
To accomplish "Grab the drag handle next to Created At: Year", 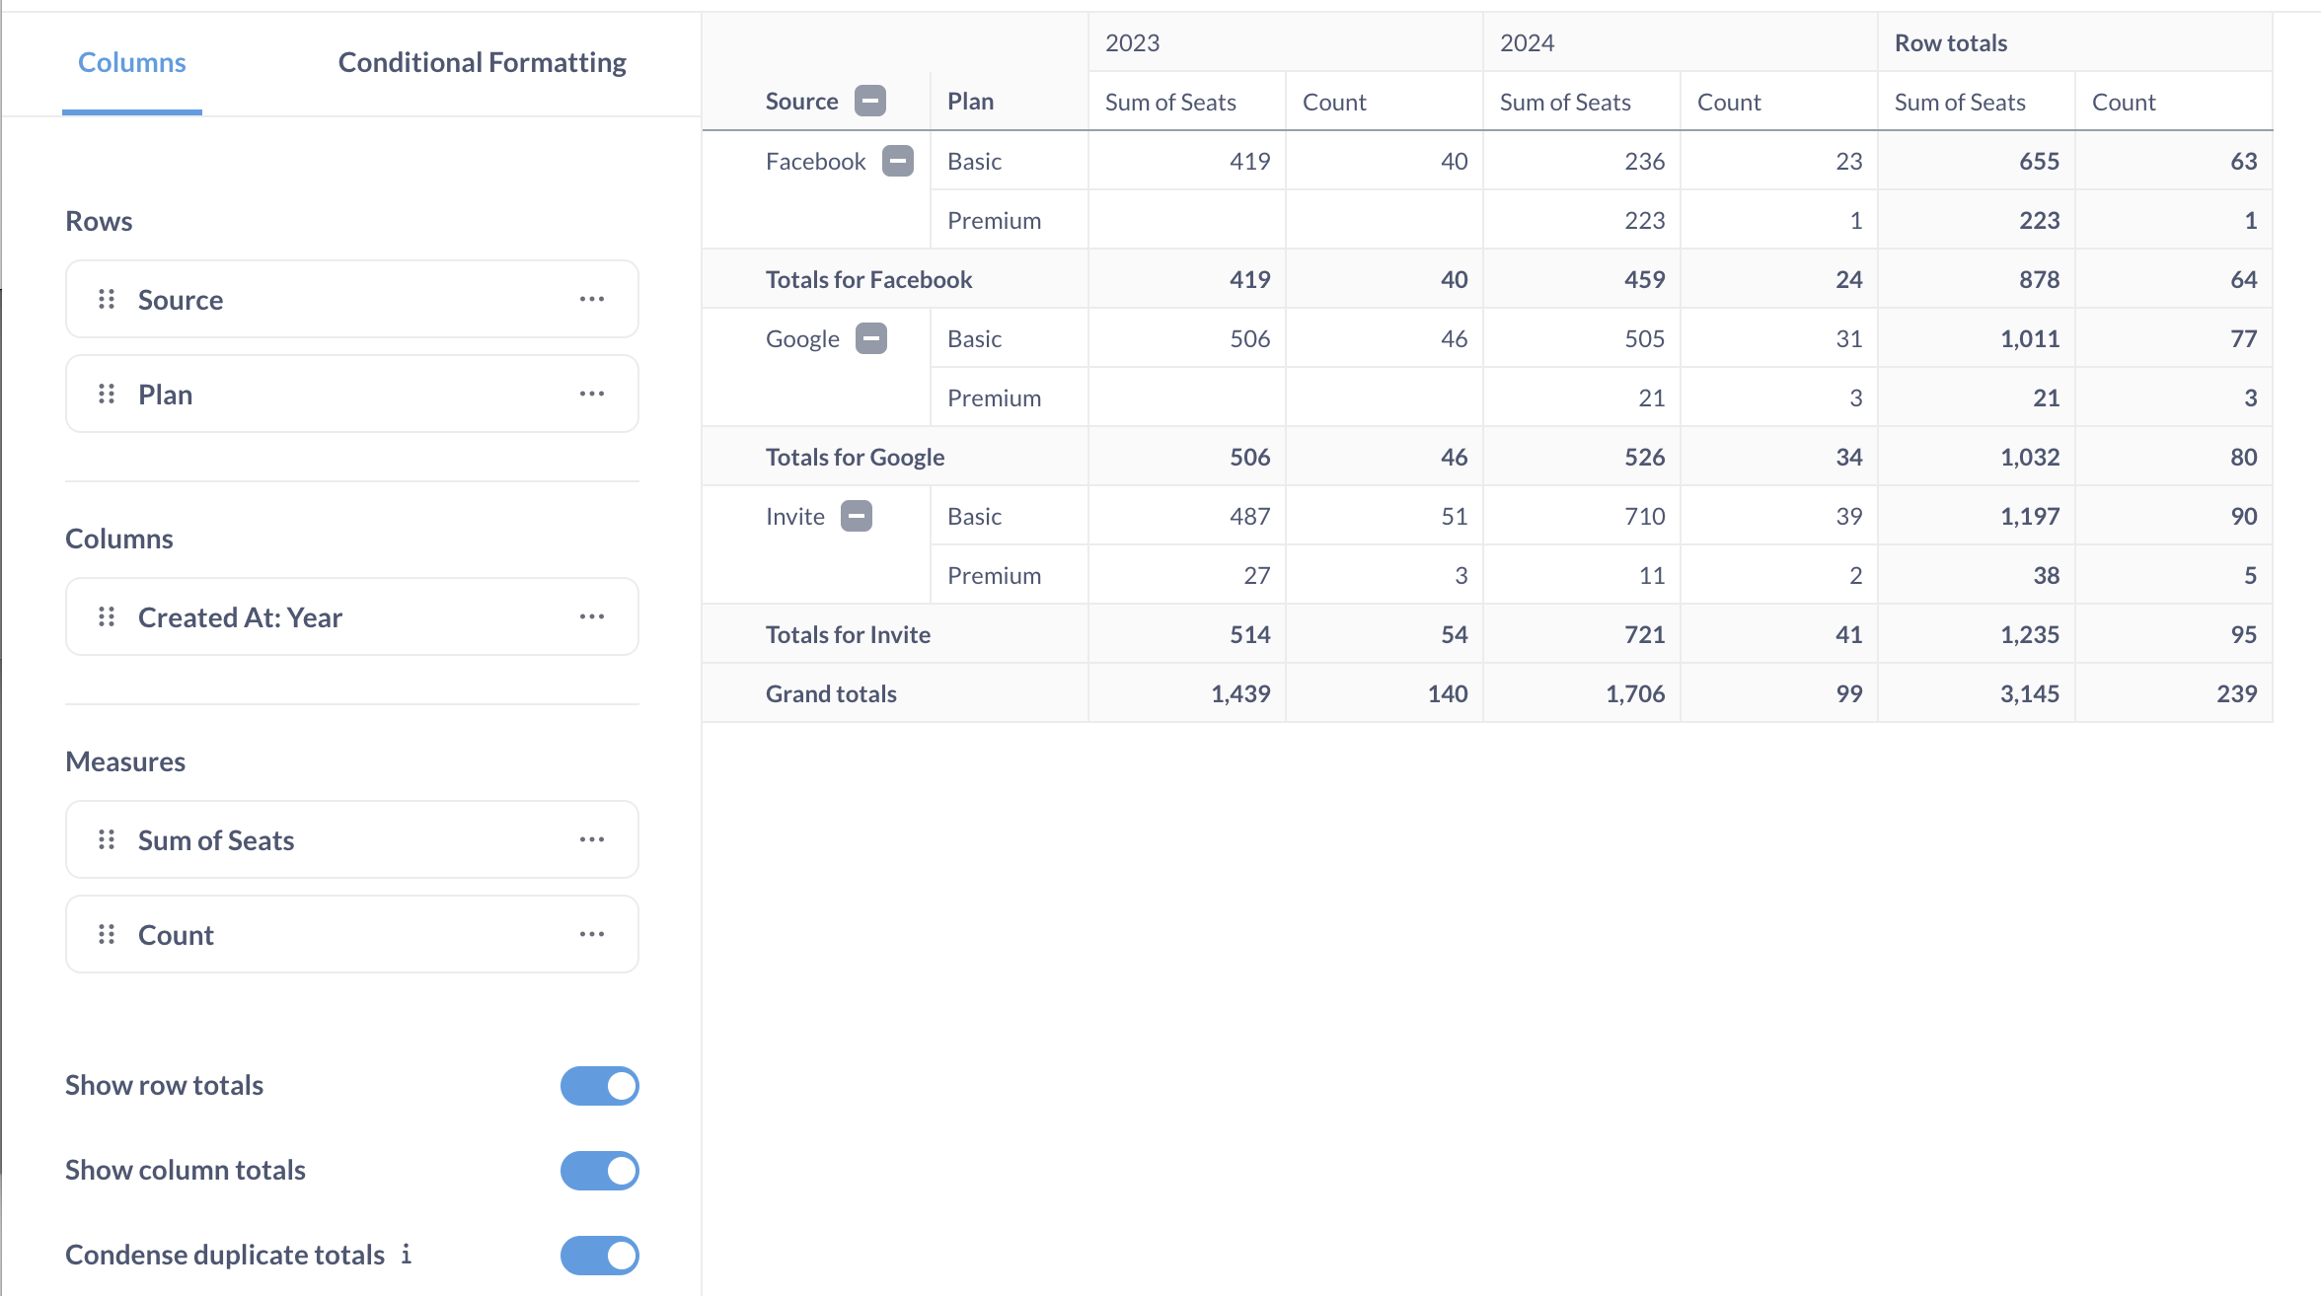I will 106,616.
